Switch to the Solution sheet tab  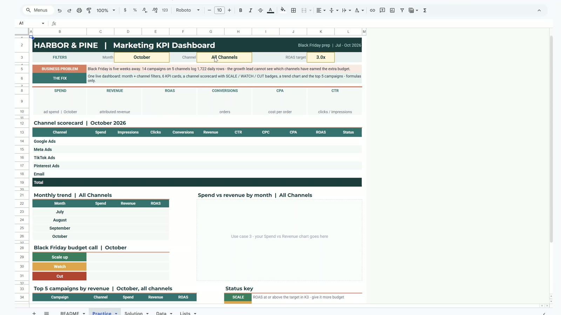136,313
